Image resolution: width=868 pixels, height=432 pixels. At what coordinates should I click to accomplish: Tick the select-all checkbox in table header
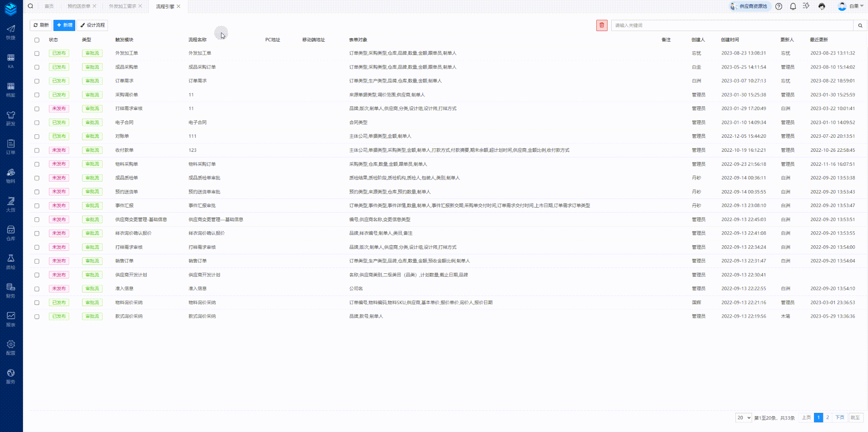[x=37, y=40]
